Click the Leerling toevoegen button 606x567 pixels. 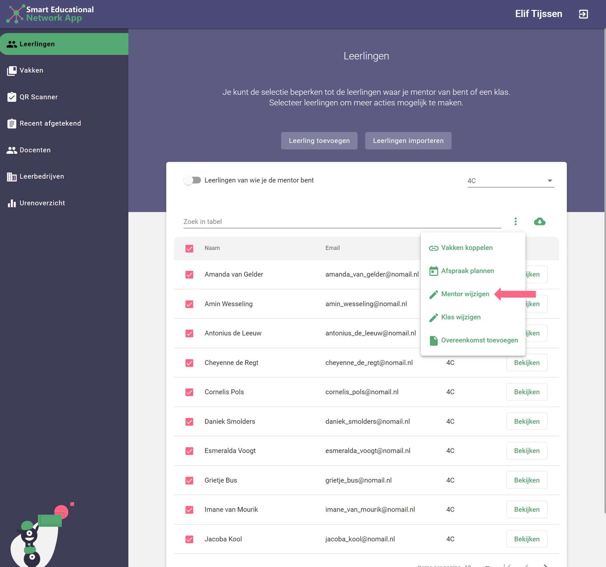coord(319,141)
